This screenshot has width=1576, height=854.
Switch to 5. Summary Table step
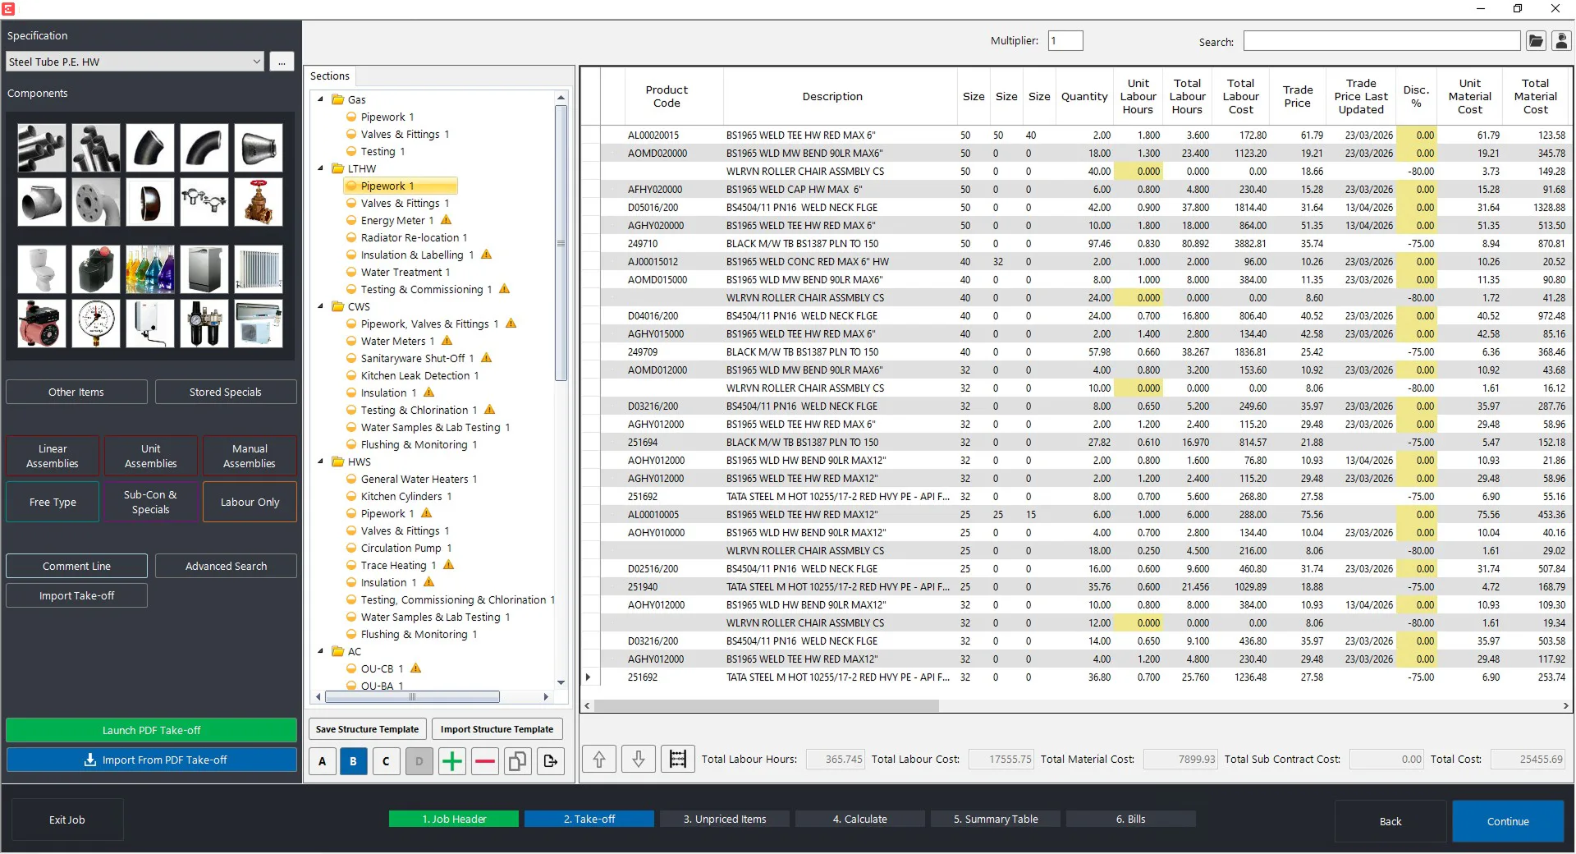click(x=996, y=819)
